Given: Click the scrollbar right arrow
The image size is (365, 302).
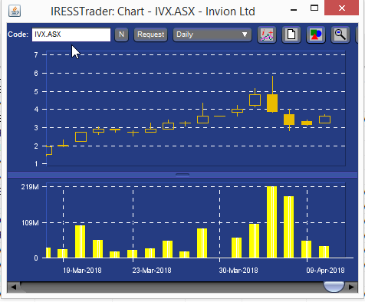Looking at the screenshot, I should tap(351, 287).
